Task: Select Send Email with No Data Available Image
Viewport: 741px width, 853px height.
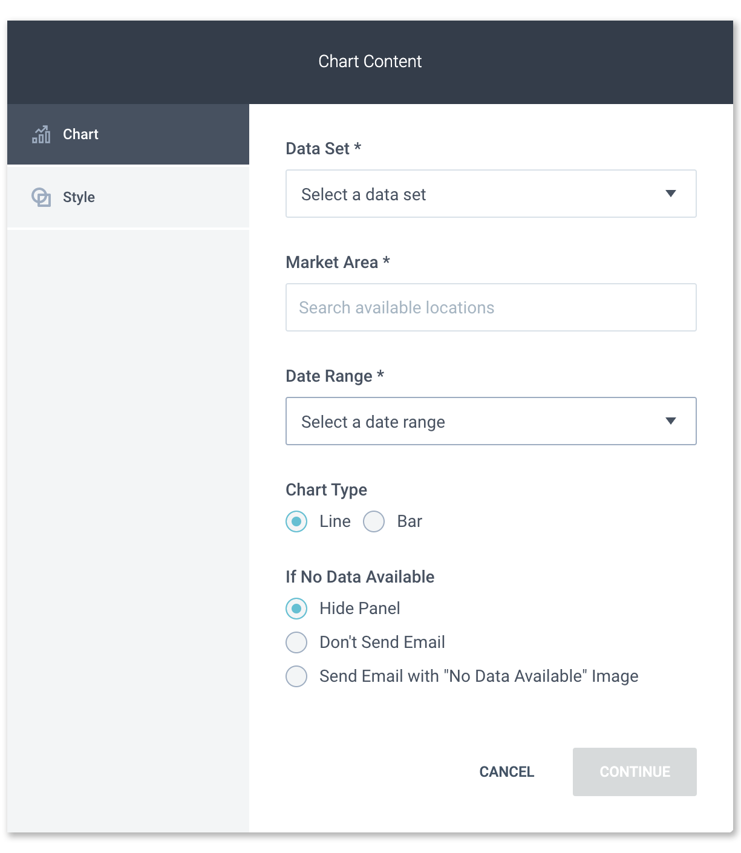Action: click(x=296, y=676)
